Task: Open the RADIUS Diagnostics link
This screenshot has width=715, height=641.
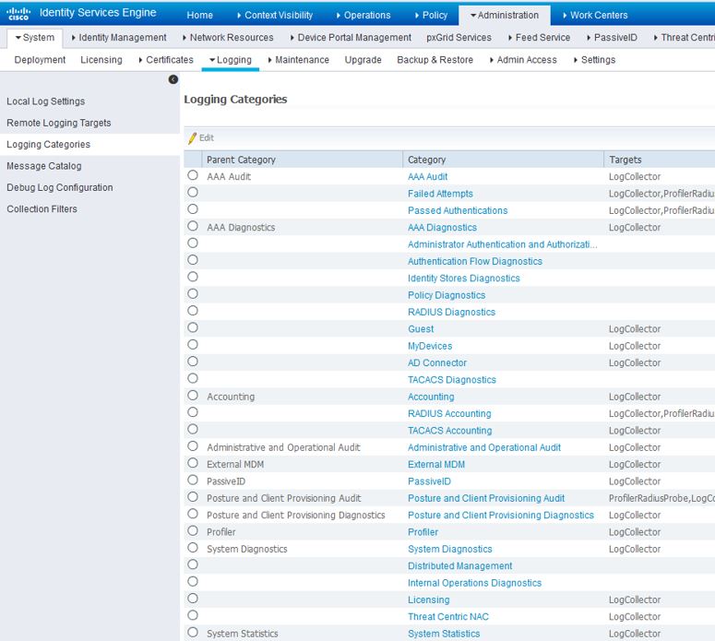Action: (x=451, y=312)
